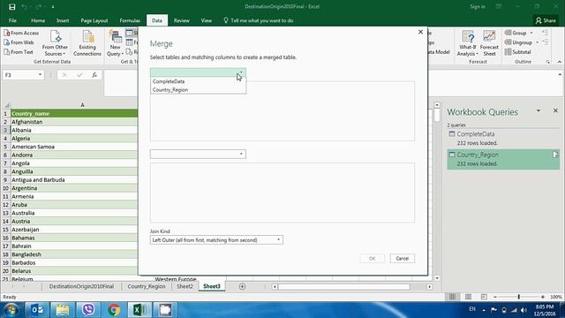Switch to the Review tab
Screen dimensions: 565x318
(182, 20)
